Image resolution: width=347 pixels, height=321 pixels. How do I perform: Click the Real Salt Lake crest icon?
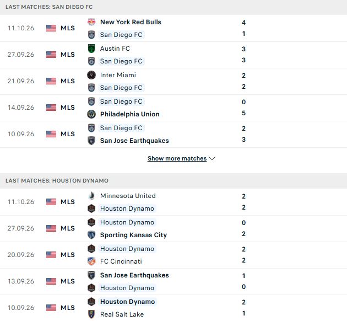click(x=91, y=314)
